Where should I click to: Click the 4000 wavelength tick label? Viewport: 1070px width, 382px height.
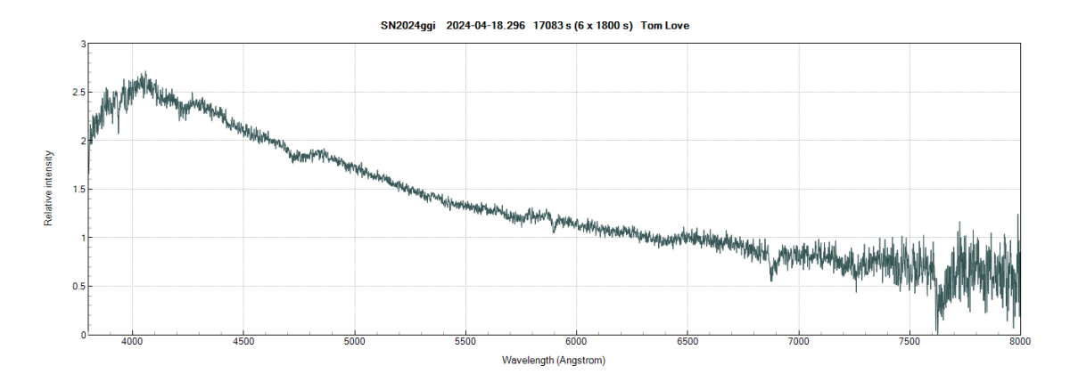(x=132, y=342)
